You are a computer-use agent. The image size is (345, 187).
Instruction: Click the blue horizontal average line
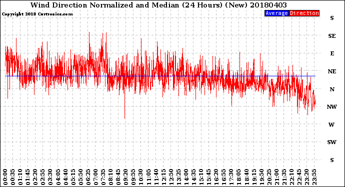[x=160, y=76]
